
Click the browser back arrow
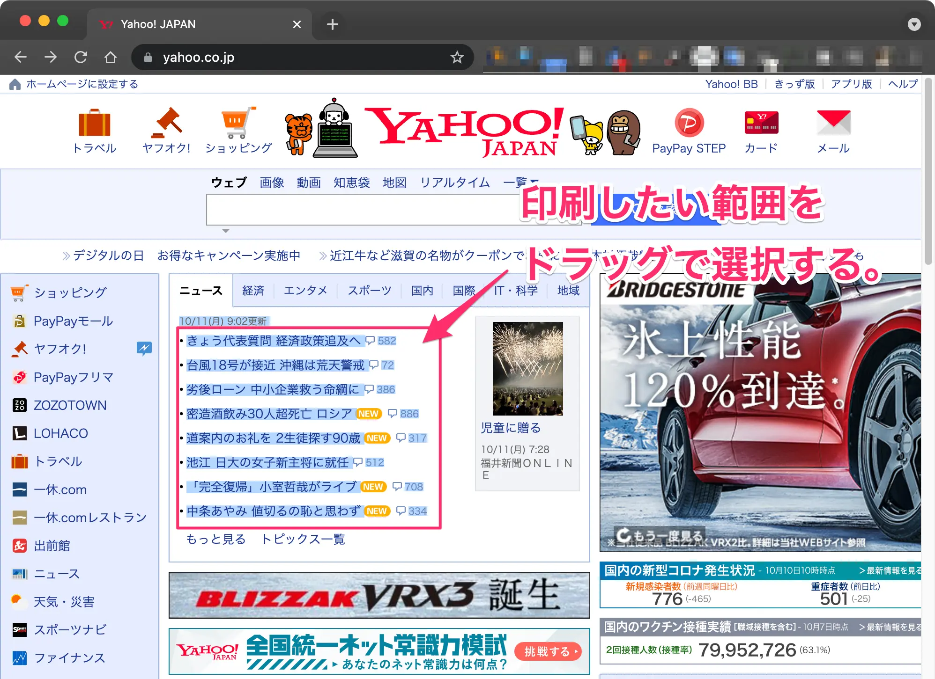click(21, 57)
